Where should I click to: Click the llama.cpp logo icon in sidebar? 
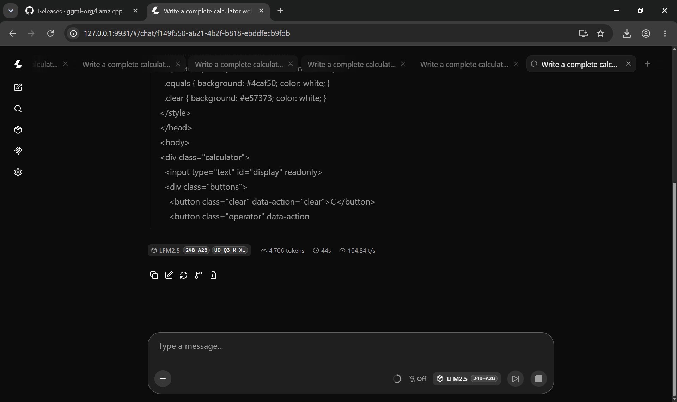[18, 64]
